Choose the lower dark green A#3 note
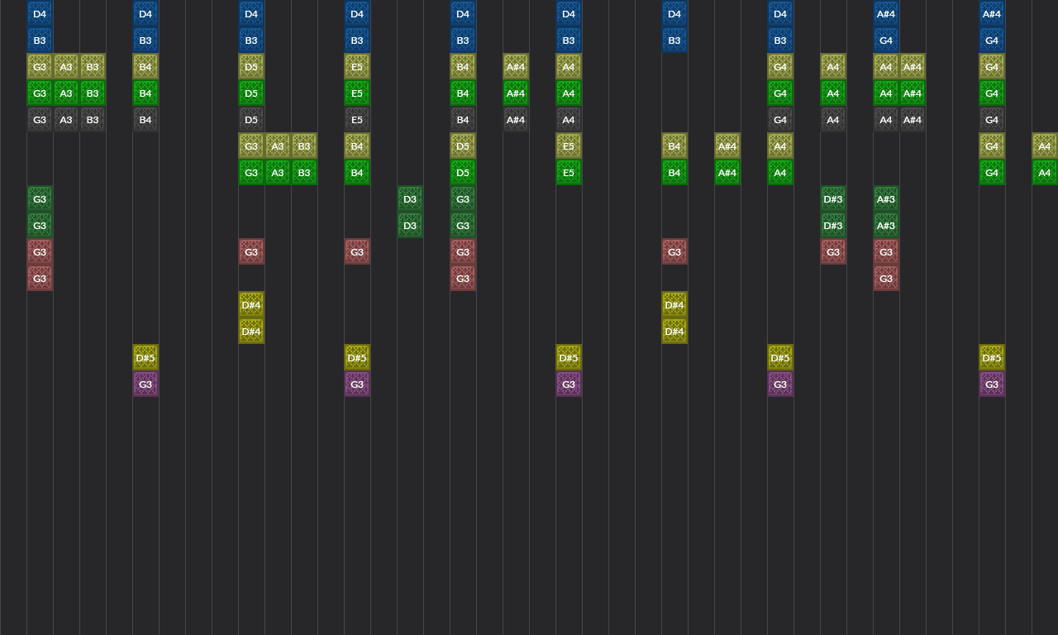The image size is (1058, 635). (x=886, y=226)
